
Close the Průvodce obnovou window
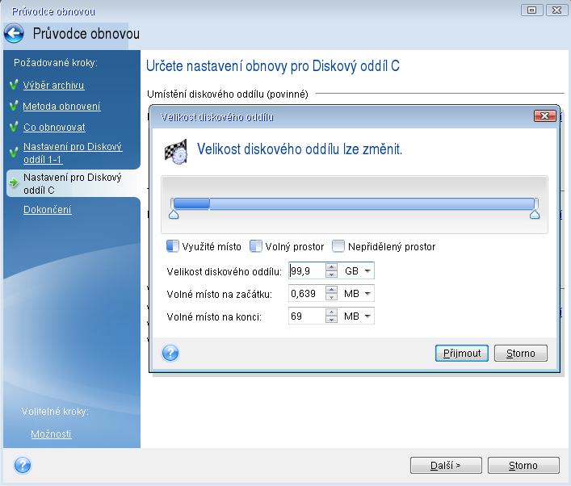pyautogui.click(x=556, y=10)
